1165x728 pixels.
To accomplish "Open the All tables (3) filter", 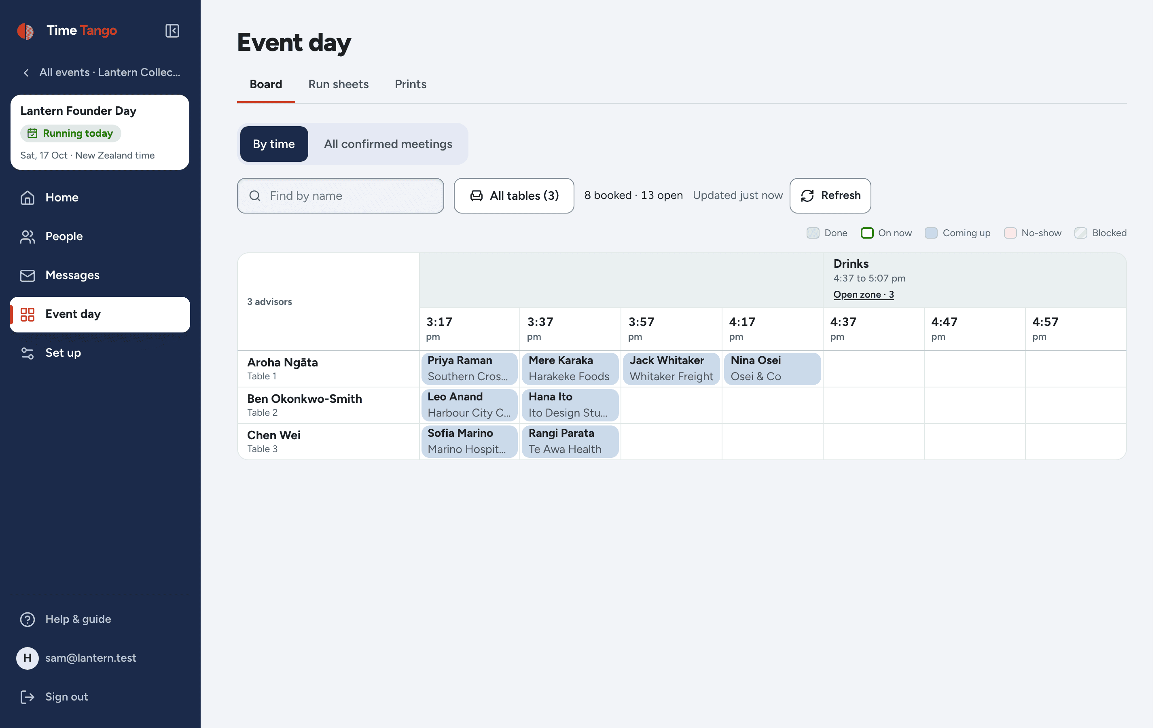I will point(514,195).
